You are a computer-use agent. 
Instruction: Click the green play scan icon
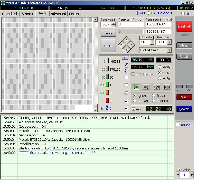[x=136, y=87]
